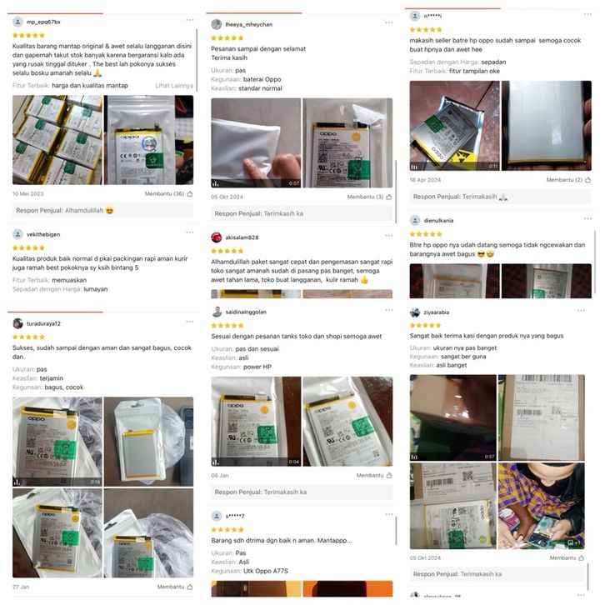The image size is (605, 605).
Task: Open three-dot menu on saidinainggolan review
Action: [x=388, y=310]
